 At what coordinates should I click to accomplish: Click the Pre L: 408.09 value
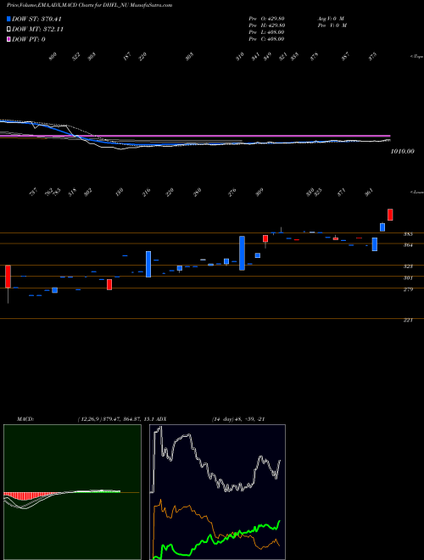coord(266,31)
